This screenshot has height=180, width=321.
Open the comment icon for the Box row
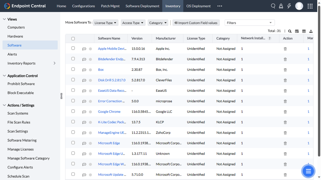coord(84,70)
